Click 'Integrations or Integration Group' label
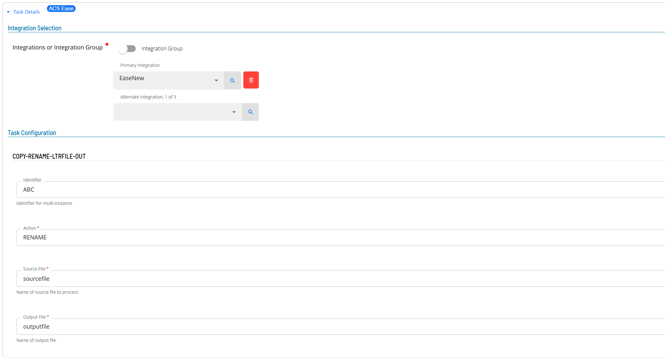Viewport: 665px width, 359px height. 58,48
